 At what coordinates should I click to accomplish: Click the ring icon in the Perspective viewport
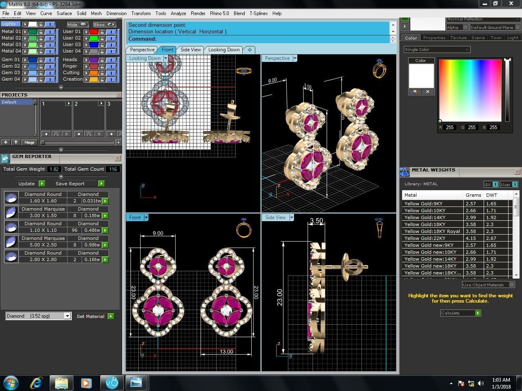pos(379,69)
